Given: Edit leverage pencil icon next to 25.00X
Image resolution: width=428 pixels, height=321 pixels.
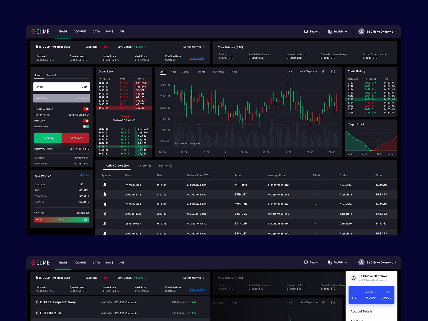Looking at the screenshot, I should [x=87, y=213].
